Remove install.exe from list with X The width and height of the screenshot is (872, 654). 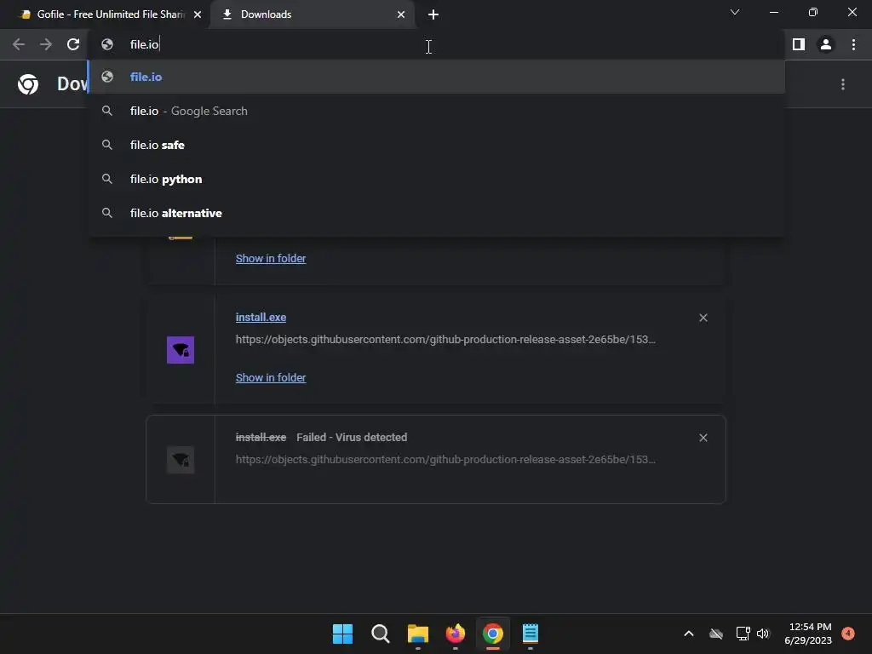[703, 318]
